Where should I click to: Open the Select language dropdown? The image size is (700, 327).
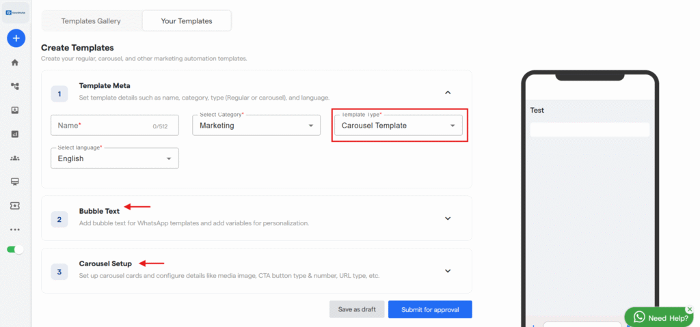[x=115, y=158]
